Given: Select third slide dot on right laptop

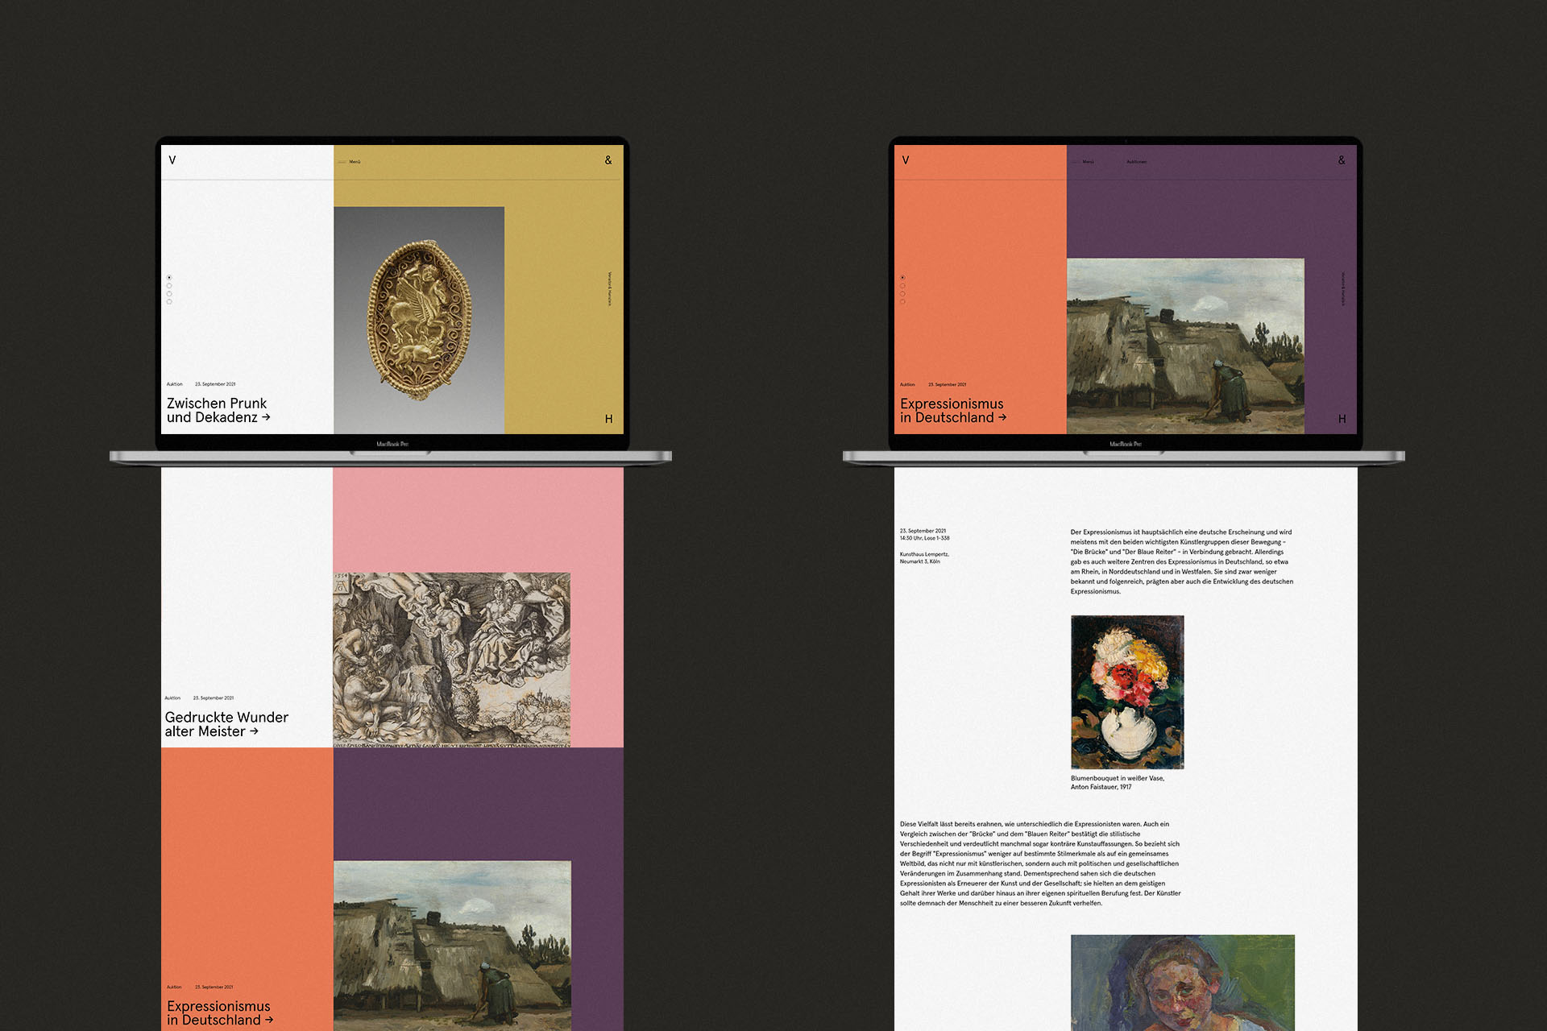Looking at the screenshot, I should 902,294.
